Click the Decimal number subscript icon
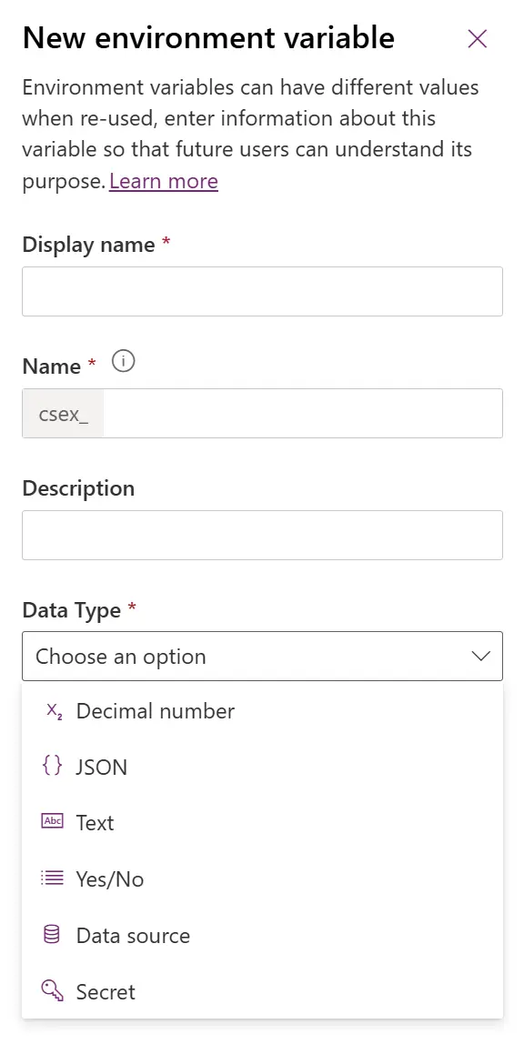Viewport: 524px width, 1044px height. coord(54,711)
